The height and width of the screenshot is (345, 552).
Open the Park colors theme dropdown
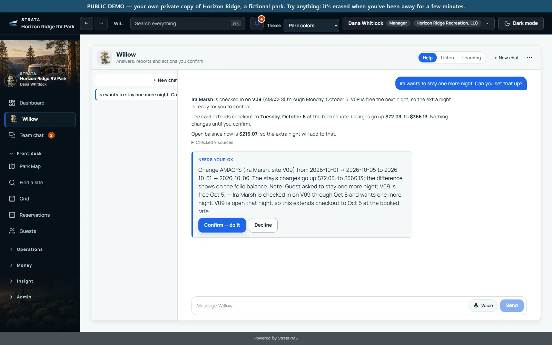click(311, 26)
